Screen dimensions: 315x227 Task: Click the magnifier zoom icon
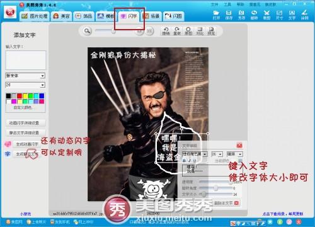(x=87, y=31)
